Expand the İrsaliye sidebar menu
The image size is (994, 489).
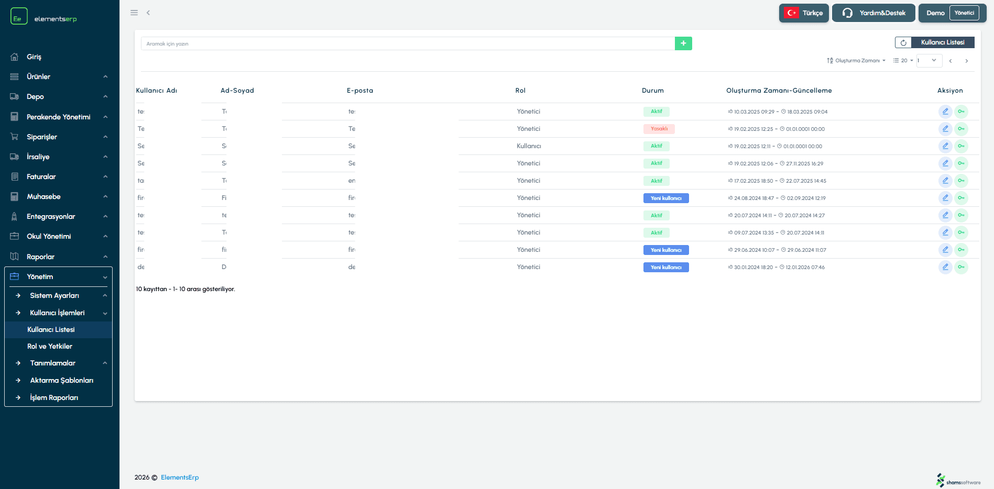pos(59,157)
